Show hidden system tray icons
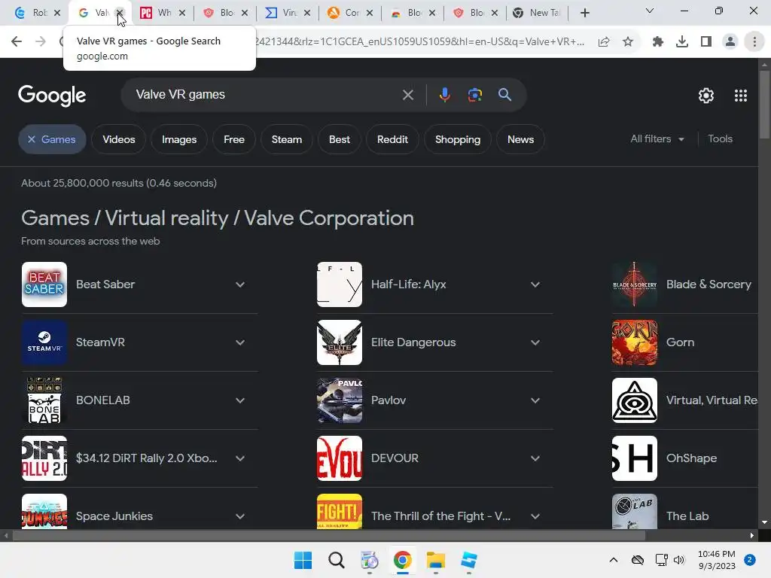The height and width of the screenshot is (578, 771). [614, 560]
